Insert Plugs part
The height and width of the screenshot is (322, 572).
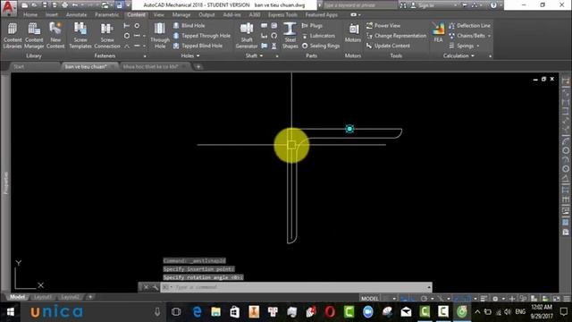(x=312, y=26)
